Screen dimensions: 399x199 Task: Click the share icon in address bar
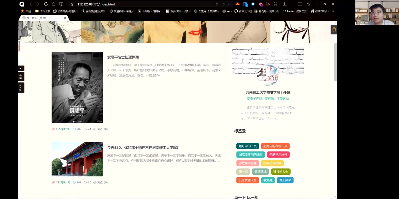(223, 4)
